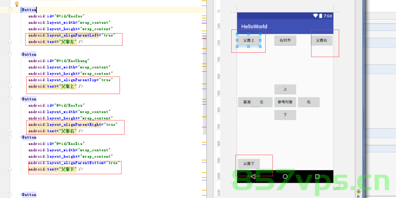Click the fold end marker beside text 父靠下

pos(10,169)
